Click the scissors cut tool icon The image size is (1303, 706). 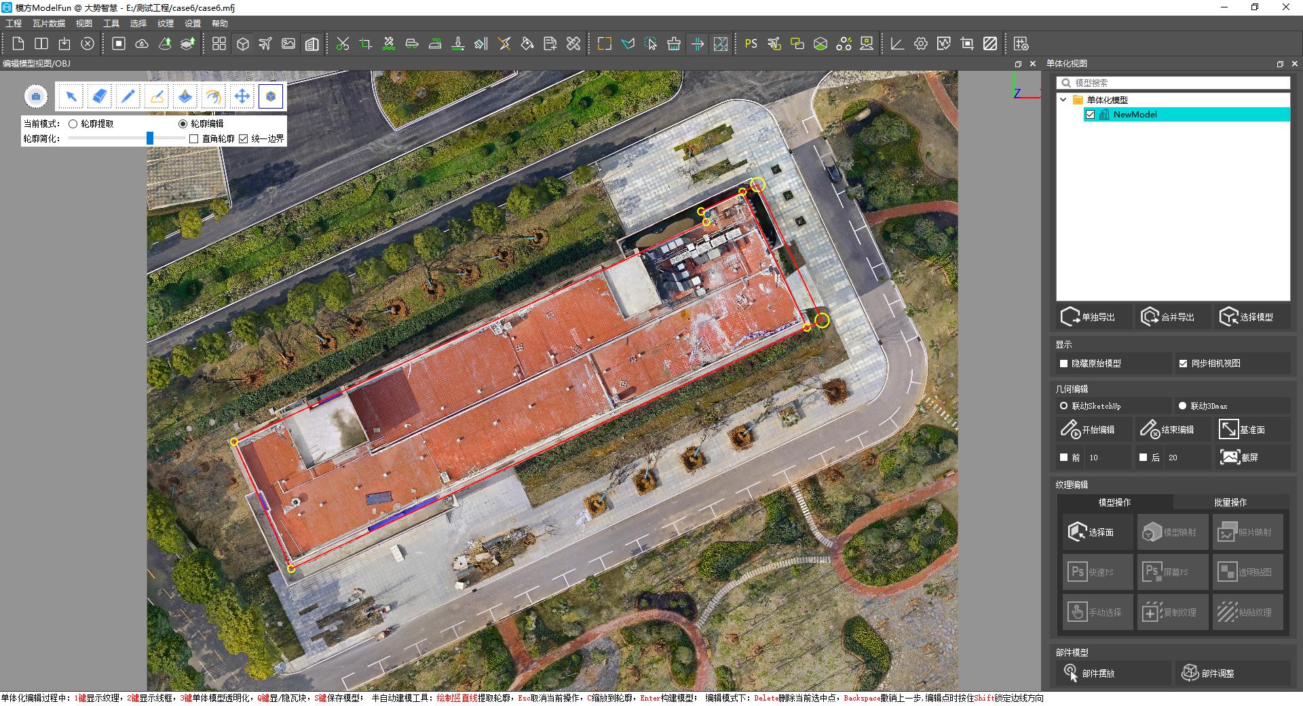tap(343, 43)
